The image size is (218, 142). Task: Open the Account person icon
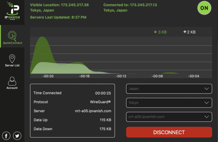(12, 81)
